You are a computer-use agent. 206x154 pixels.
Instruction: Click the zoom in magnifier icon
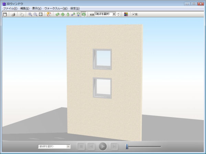[30, 14]
